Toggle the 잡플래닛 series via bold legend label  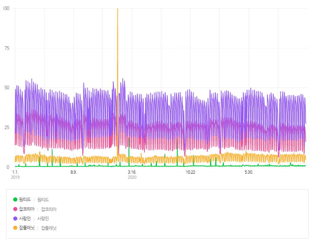coord(27,228)
